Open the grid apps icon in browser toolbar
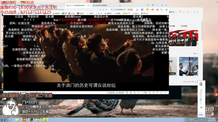The image size is (218, 122). 157,10
